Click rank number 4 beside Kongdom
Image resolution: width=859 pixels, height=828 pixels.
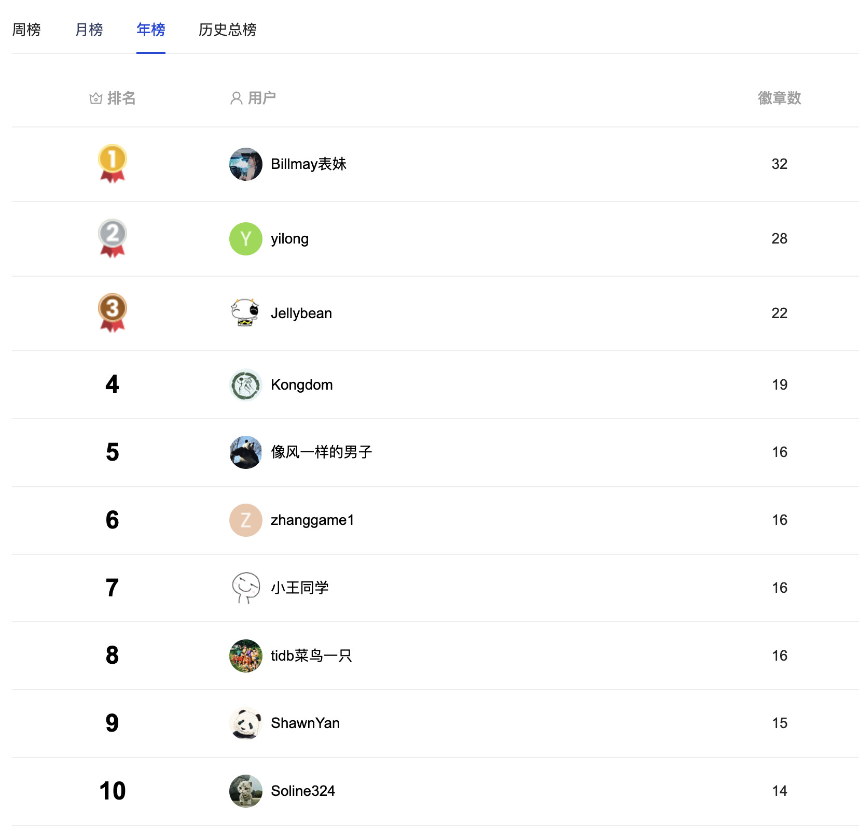coord(113,384)
